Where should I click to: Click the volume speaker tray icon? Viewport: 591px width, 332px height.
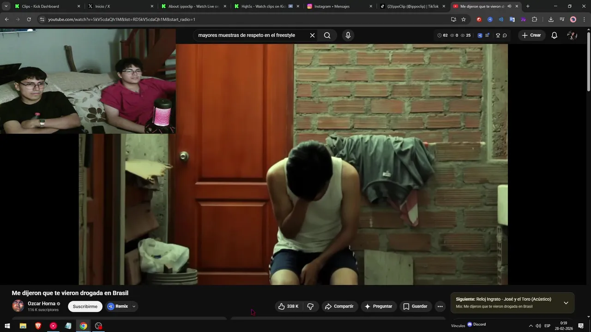538,326
